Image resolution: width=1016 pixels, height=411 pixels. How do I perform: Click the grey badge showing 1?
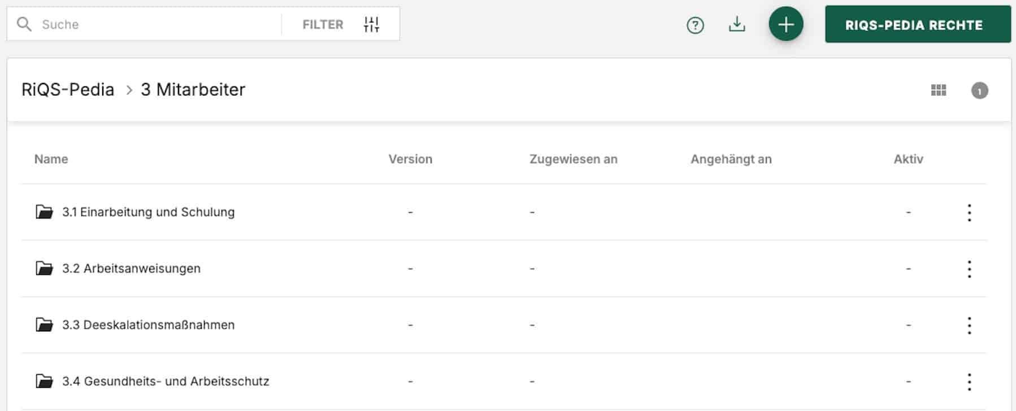point(980,90)
